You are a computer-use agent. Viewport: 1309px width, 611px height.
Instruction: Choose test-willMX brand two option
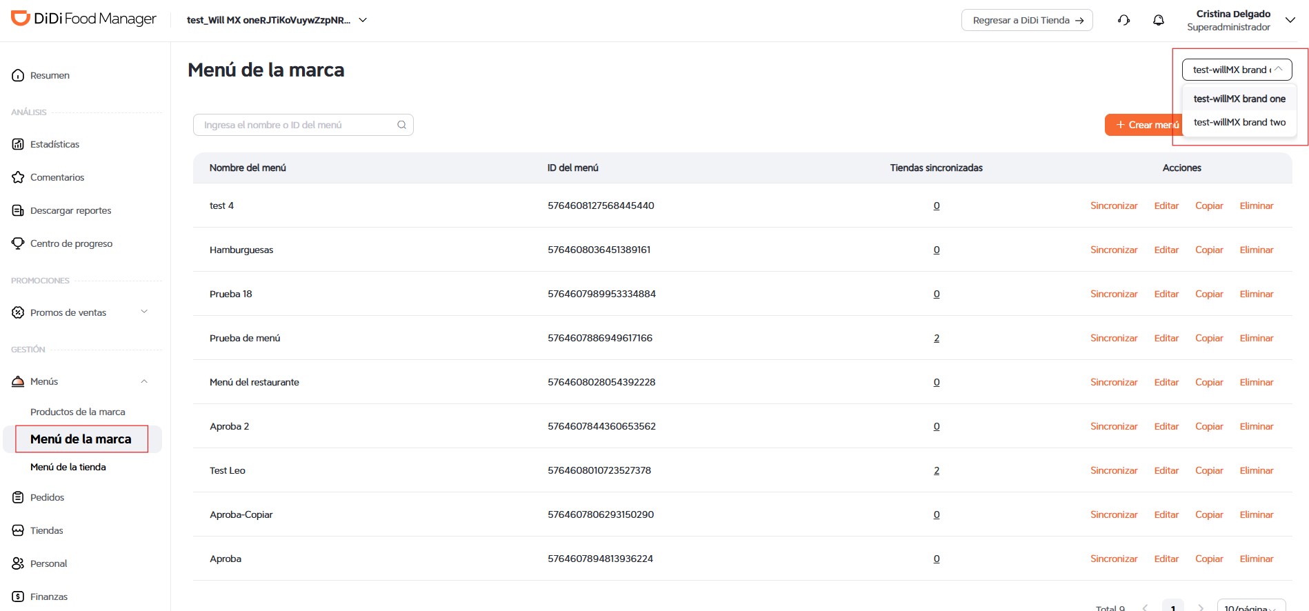click(x=1239, y=122)
